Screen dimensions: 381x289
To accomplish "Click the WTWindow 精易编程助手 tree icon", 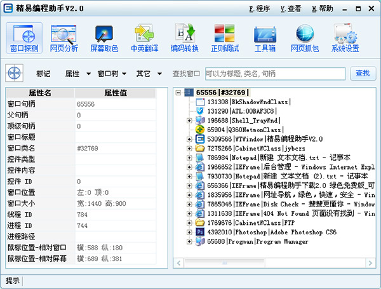I will (200, 139).
